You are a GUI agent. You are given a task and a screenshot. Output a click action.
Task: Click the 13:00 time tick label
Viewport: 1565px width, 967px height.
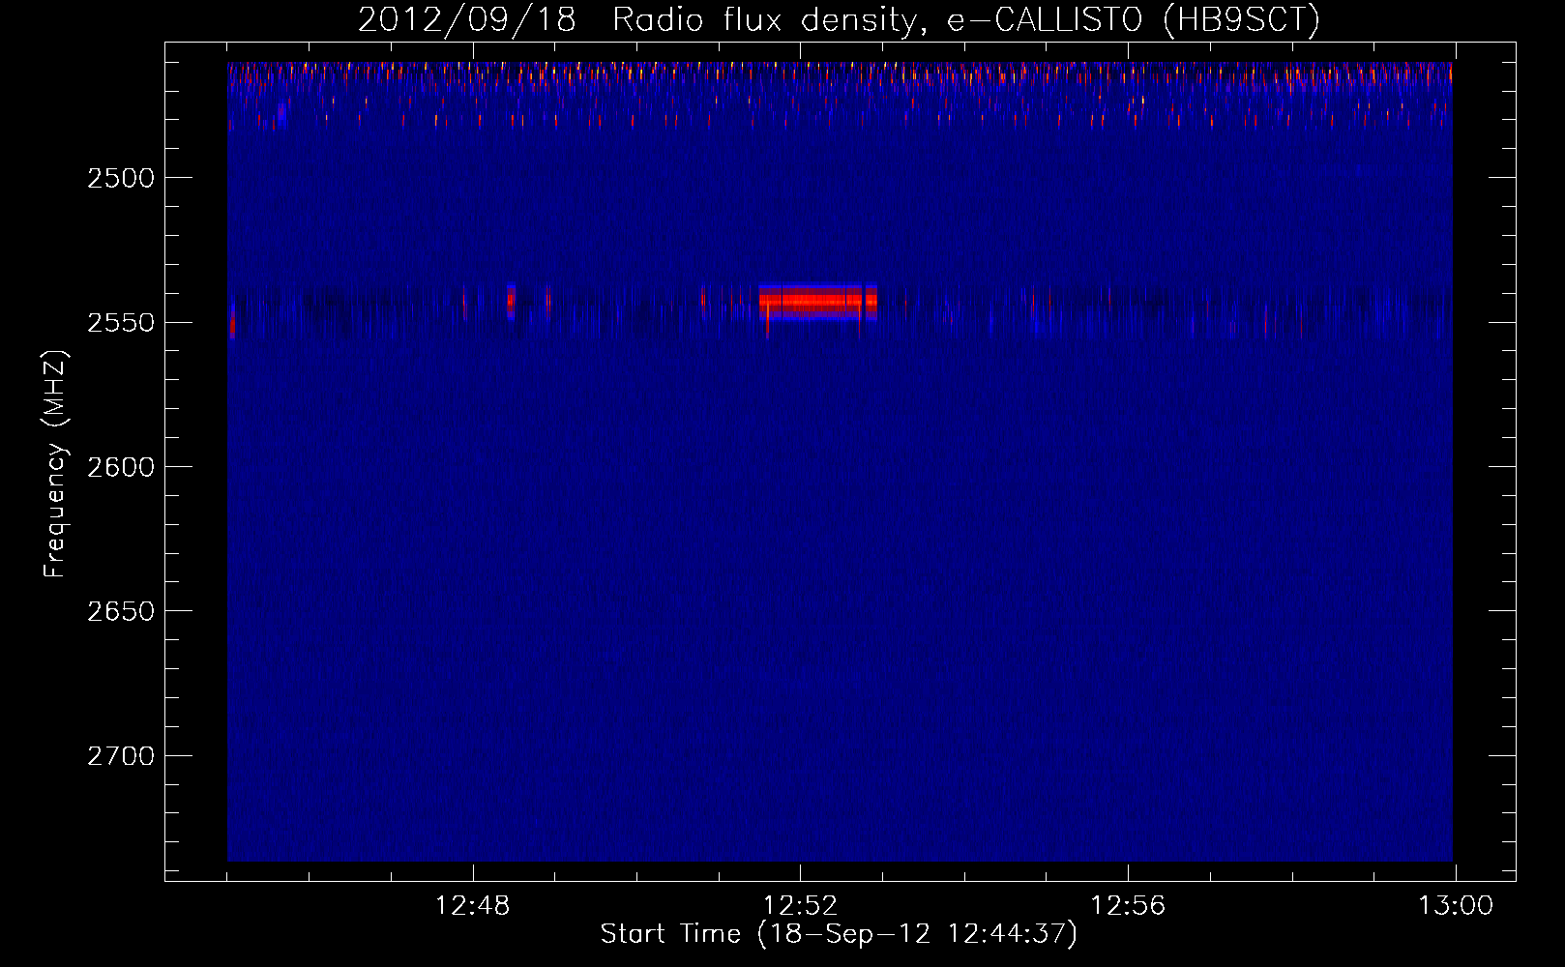tap(1456, 906)
